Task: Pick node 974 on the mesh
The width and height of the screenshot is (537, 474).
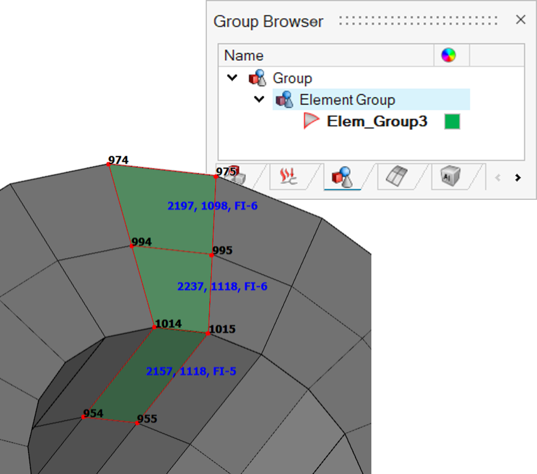Action: click(109, 164)
